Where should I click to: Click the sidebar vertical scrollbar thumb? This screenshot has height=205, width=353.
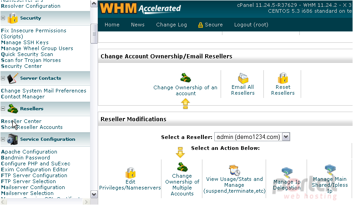coord(94,34)
